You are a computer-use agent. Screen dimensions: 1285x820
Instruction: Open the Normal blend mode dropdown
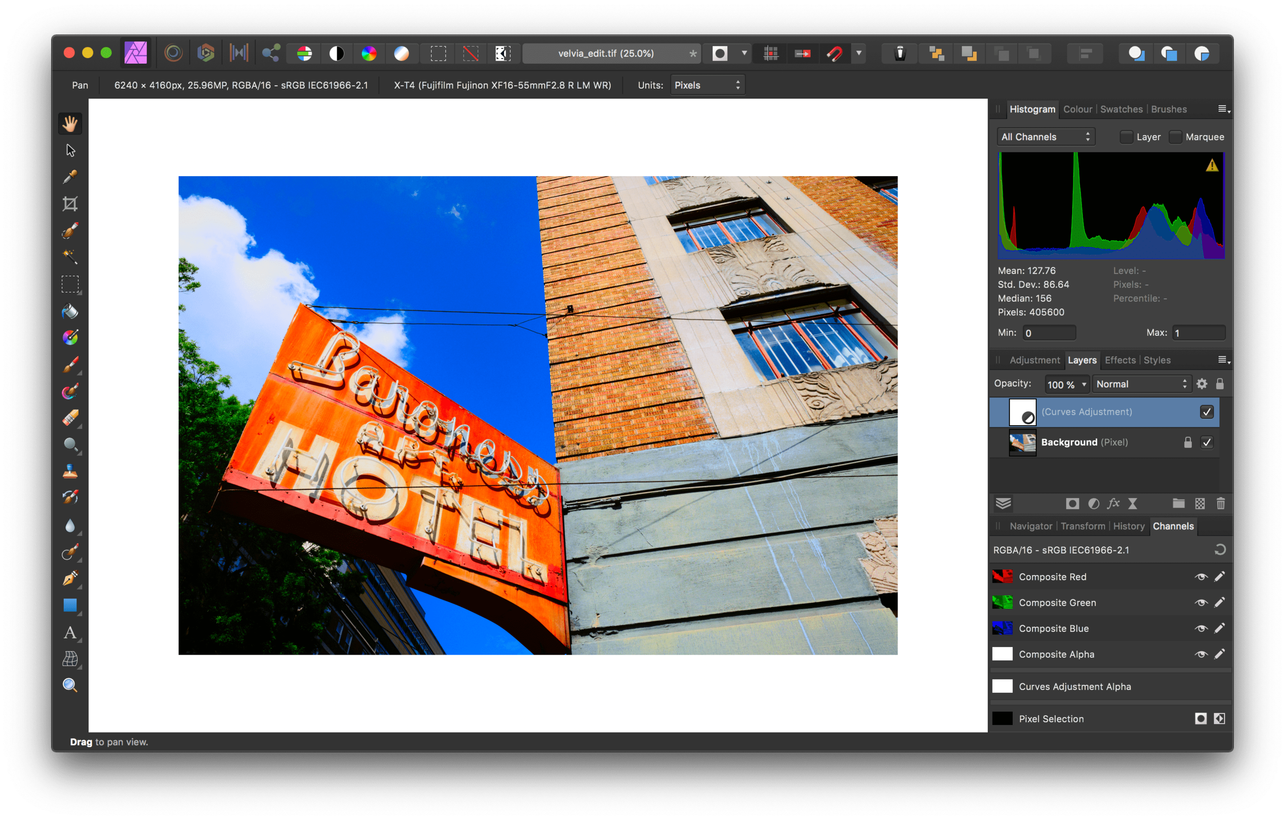[x=1141, y=384]
